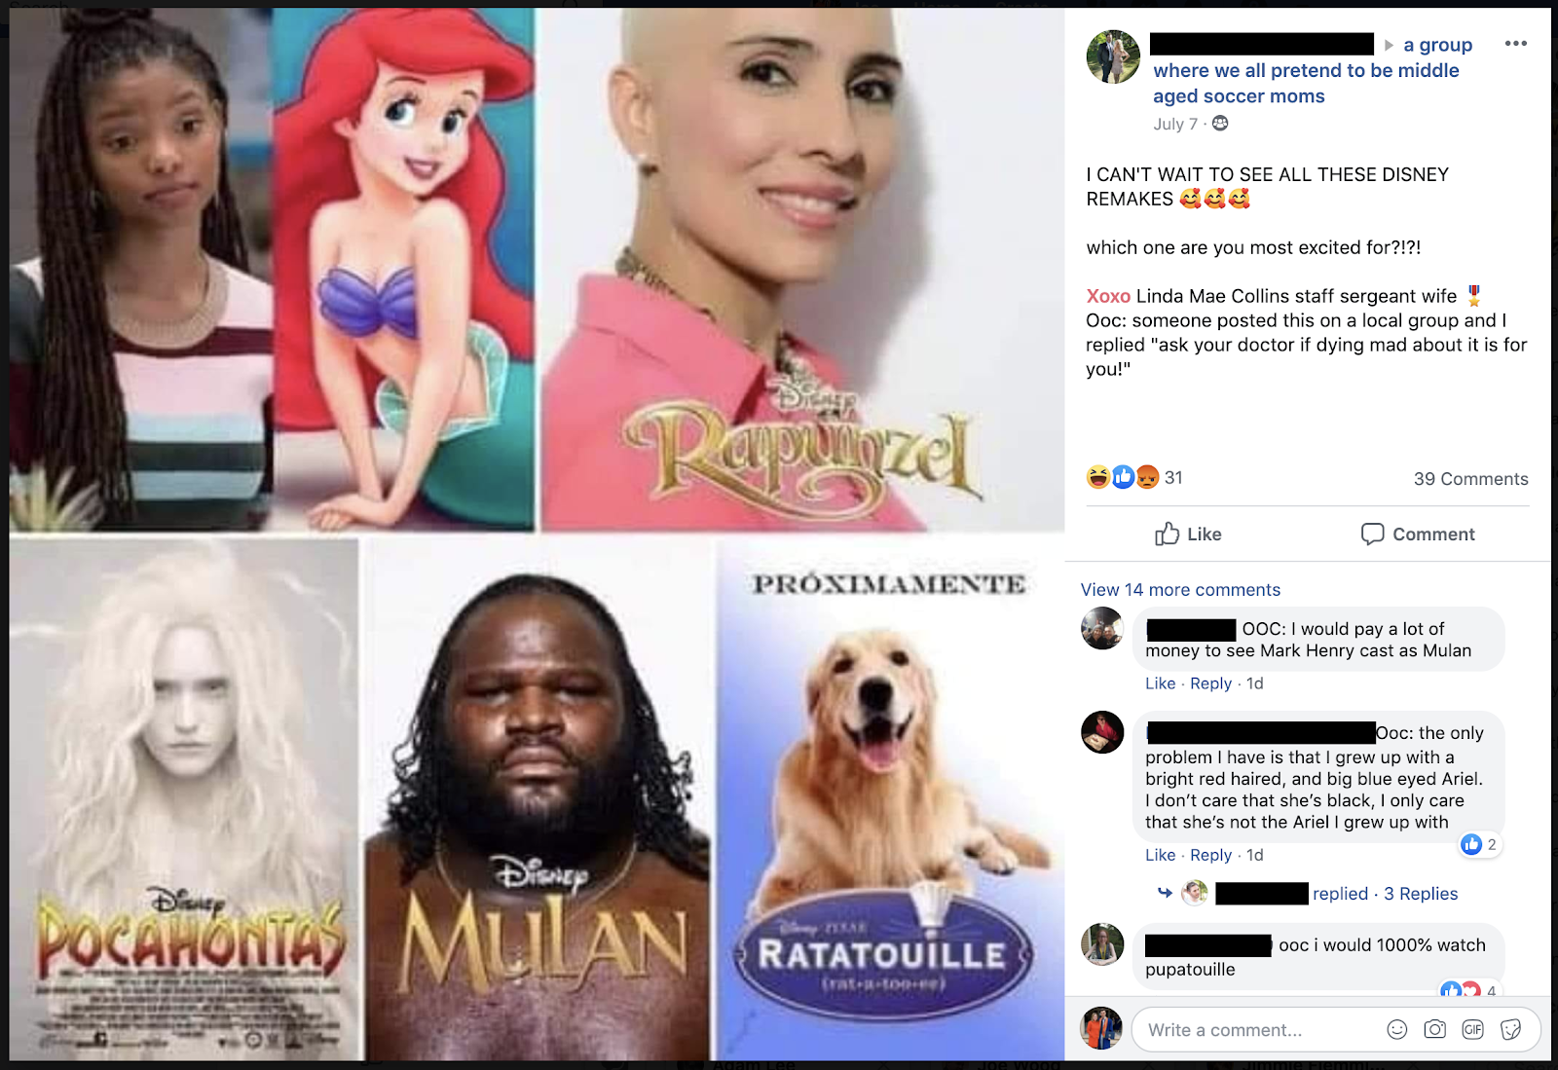Screen dimensions: 1558x1070
Task: Open the 39 Comments count link
Action: point(1470,478)
